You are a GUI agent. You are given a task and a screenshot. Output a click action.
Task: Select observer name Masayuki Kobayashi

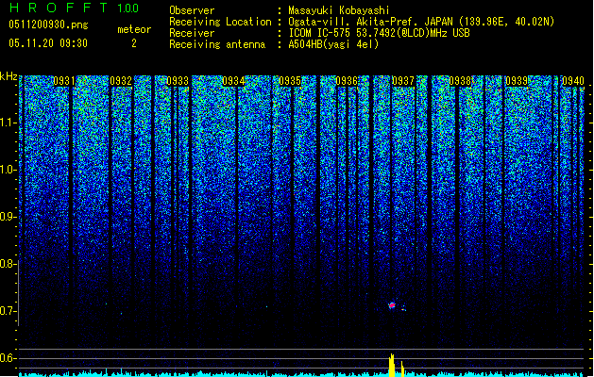click(x=339, y=10)
